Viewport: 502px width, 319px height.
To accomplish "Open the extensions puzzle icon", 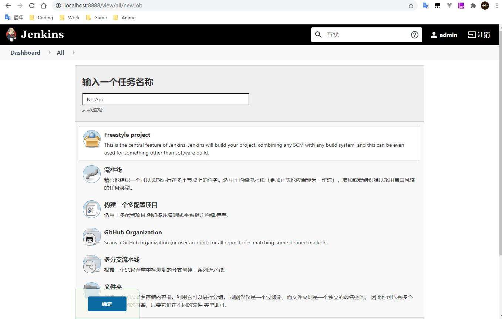I will (x=473, y=6).
